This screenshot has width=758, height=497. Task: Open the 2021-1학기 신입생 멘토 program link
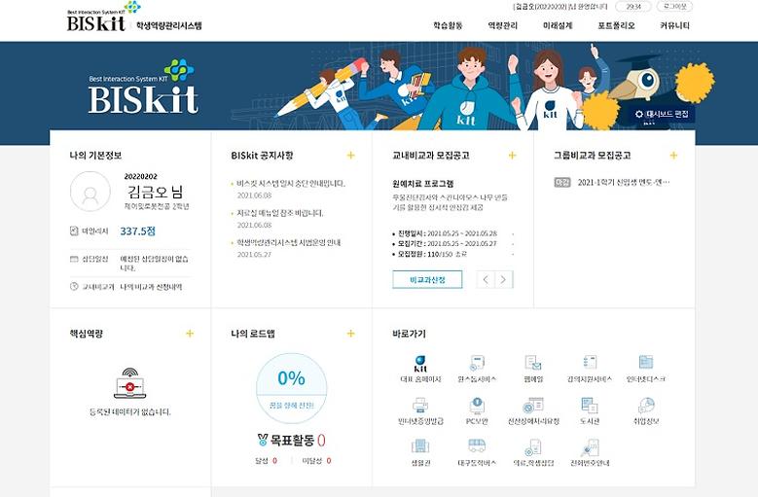(624, 182)
